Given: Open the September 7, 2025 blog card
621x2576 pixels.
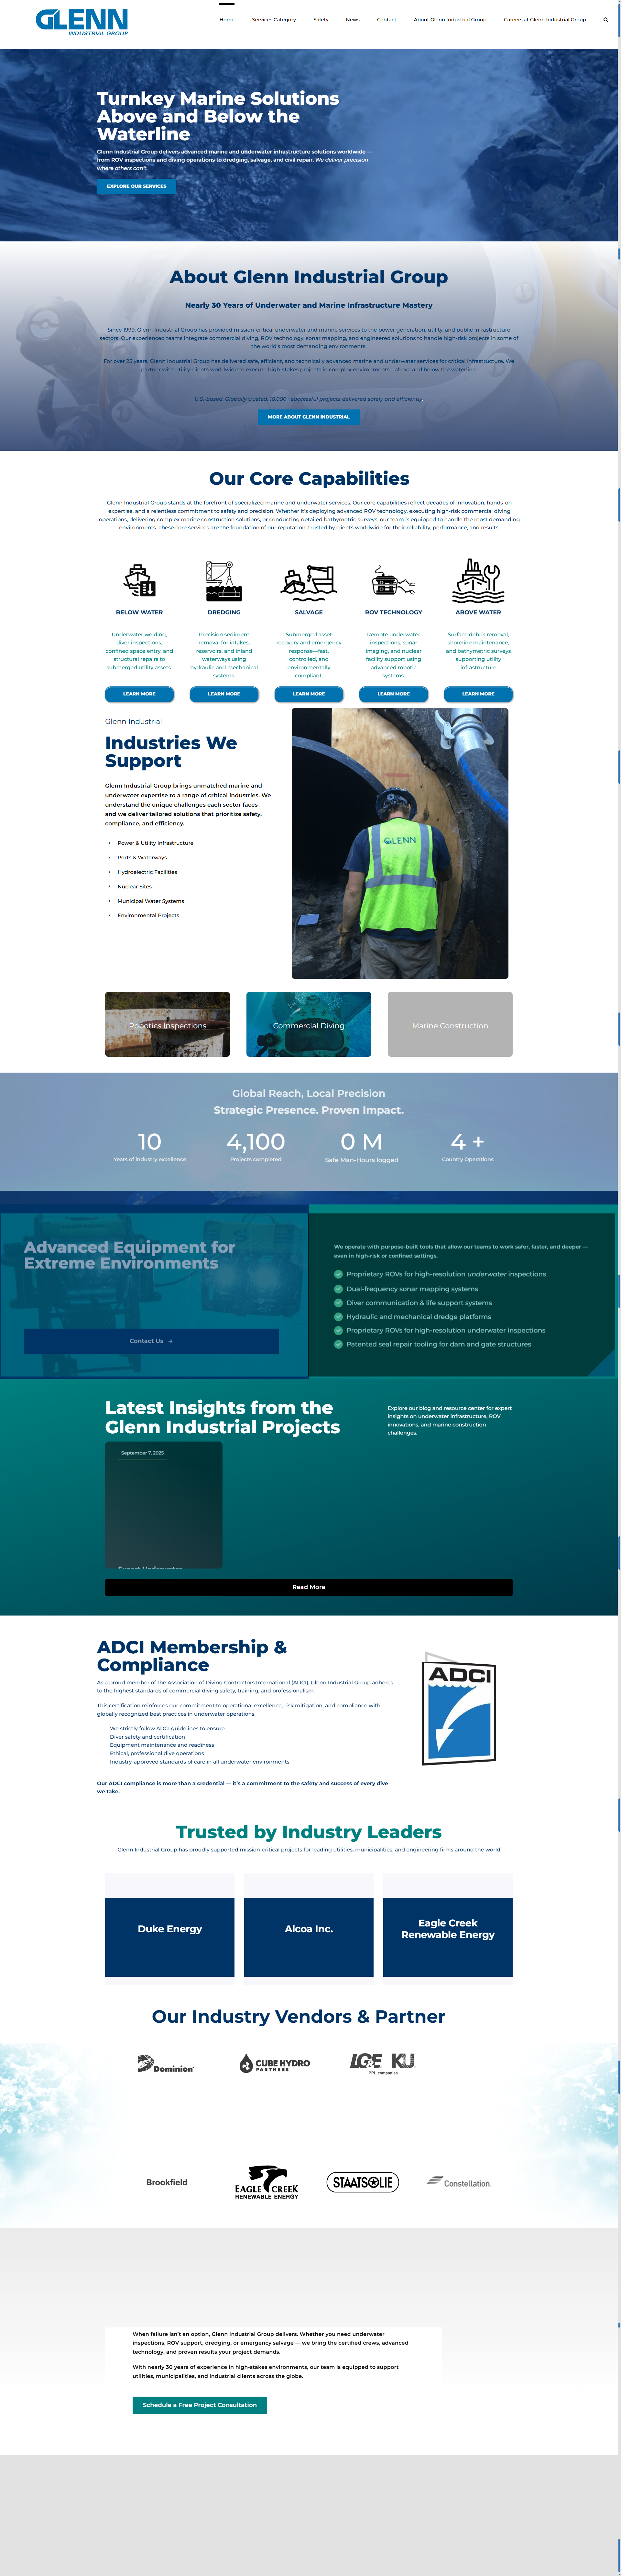Looking at the screenshot, I should [x=163, y=1505].
